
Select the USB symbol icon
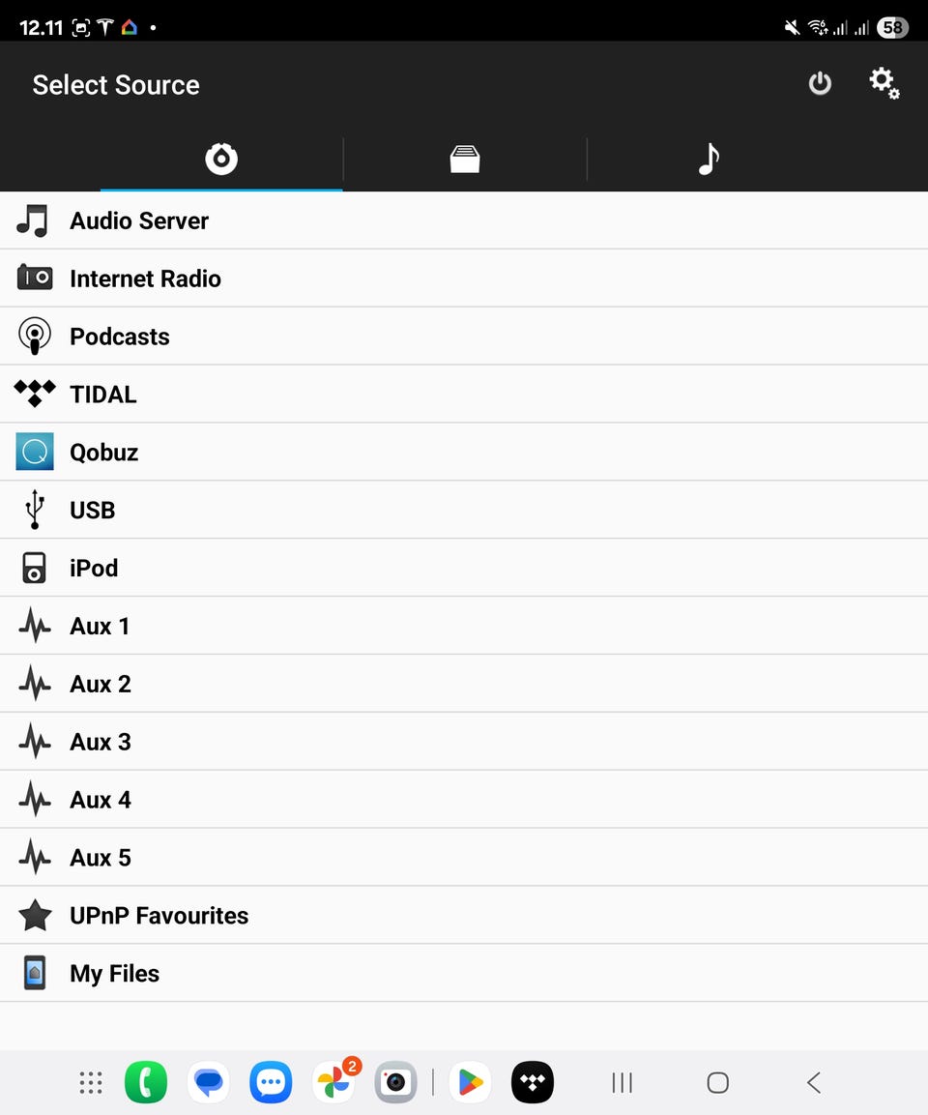pos(34,509)
